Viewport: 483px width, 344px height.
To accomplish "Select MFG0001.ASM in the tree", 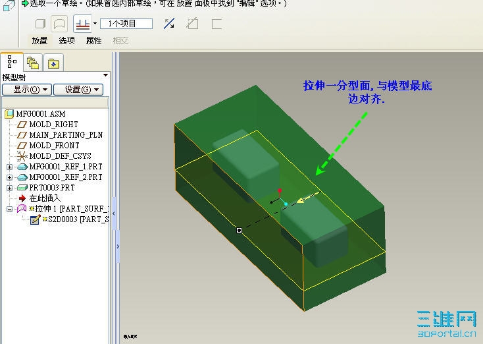I will [x=41, y=114].
